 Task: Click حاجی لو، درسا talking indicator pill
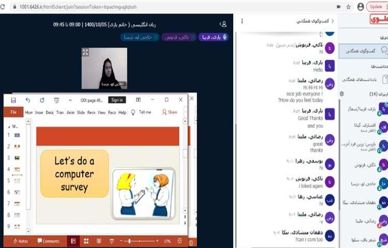(140, 37)
